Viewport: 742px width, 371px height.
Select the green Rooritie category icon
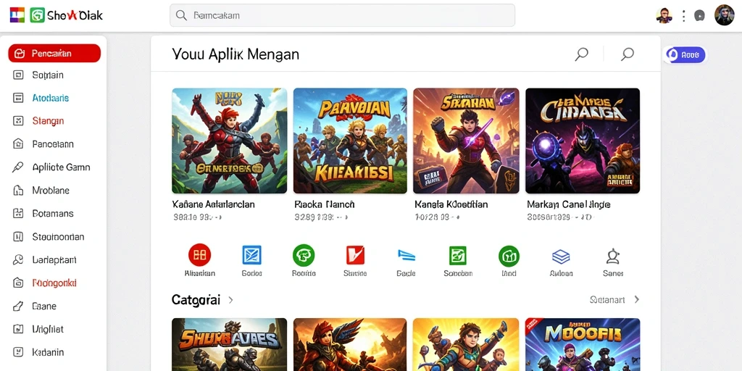(304, 255)
